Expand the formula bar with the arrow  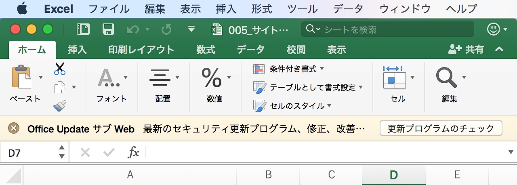511,152
